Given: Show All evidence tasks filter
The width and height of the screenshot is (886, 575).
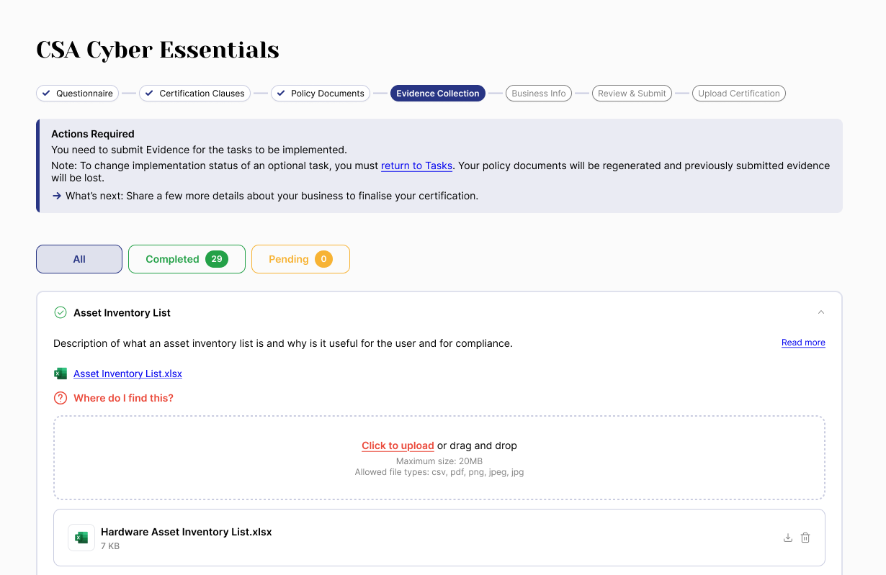Looking at the screenshot, I should [79, 259].
